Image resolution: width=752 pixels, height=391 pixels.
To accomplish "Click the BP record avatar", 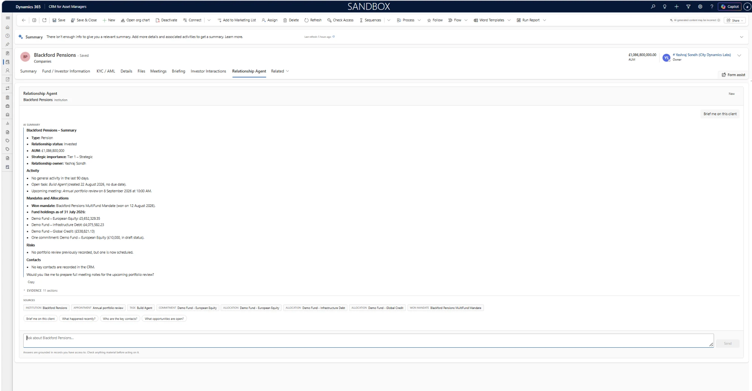I will pyautogui.click(x=25, y=57).
